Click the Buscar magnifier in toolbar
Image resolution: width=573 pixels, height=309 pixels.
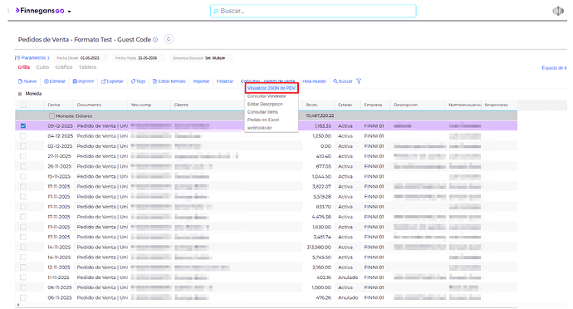335,81
